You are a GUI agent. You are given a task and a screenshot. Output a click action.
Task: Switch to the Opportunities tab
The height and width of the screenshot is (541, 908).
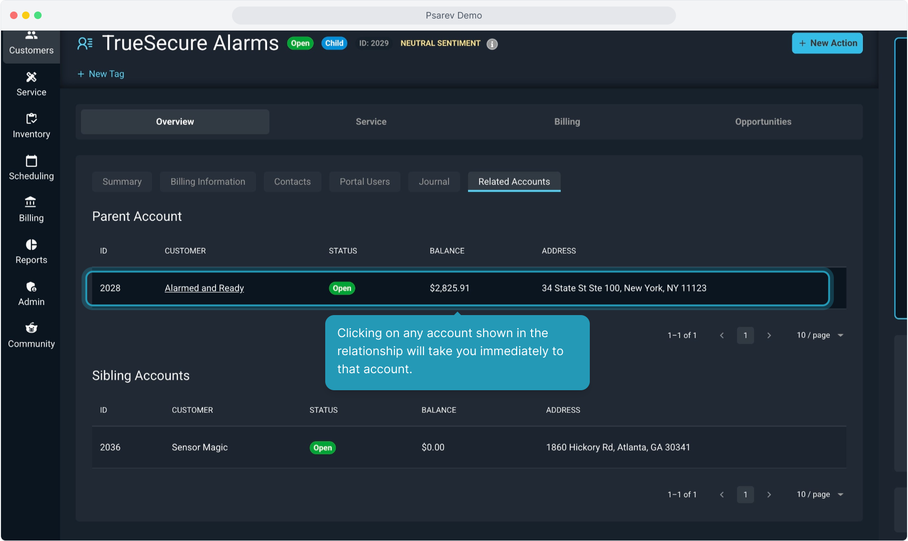pos(763,122)
